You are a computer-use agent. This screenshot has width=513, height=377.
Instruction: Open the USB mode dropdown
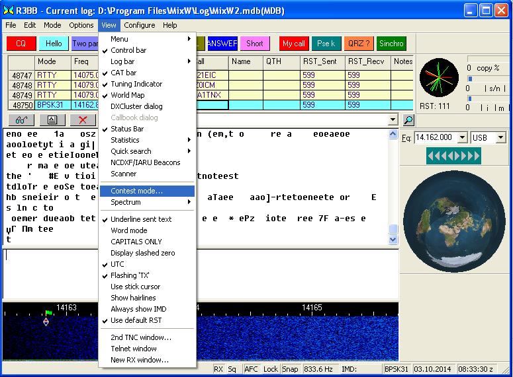click(500, 137)
